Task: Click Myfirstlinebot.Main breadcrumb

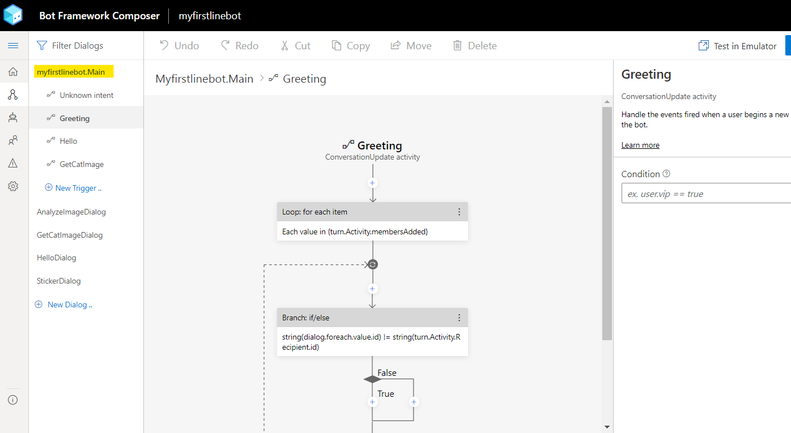Action: tap(204, 79)
